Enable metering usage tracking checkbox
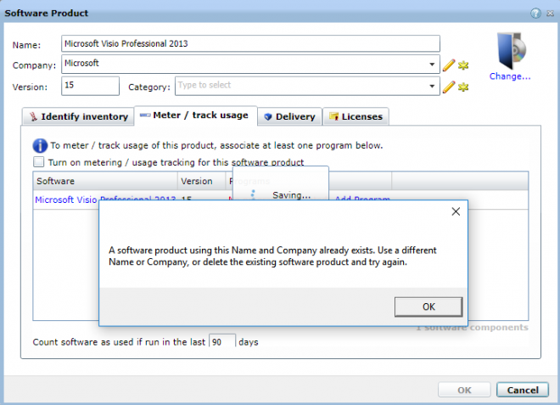Screen dimensions: 560x405 click(x=38, y=162)
